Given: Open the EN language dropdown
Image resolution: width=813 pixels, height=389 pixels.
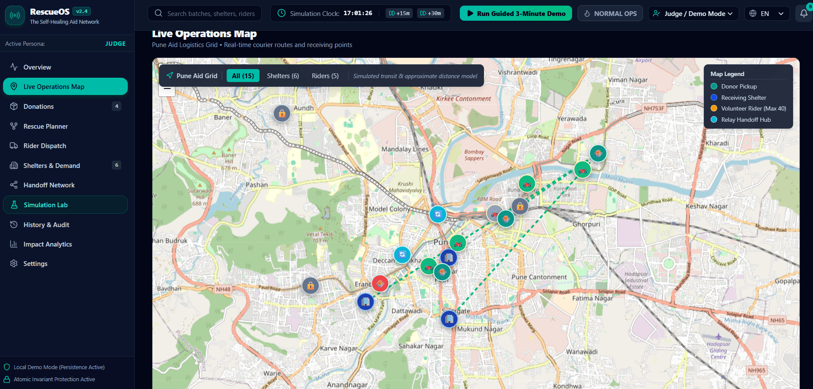Looking at the screenshot, I should click(767, 13).
